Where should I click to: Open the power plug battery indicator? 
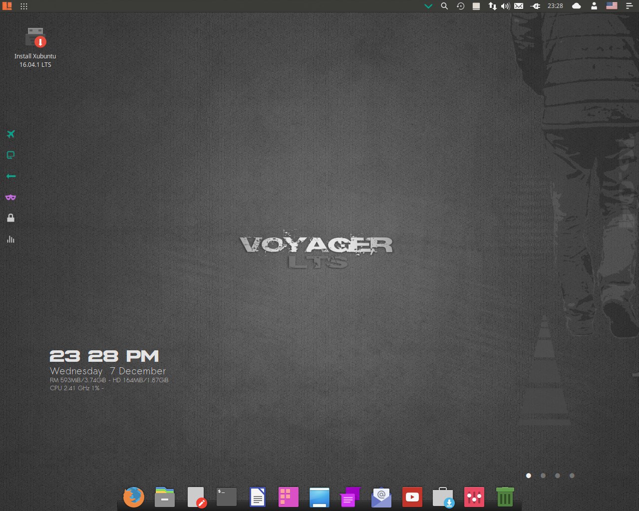[536, 6]
